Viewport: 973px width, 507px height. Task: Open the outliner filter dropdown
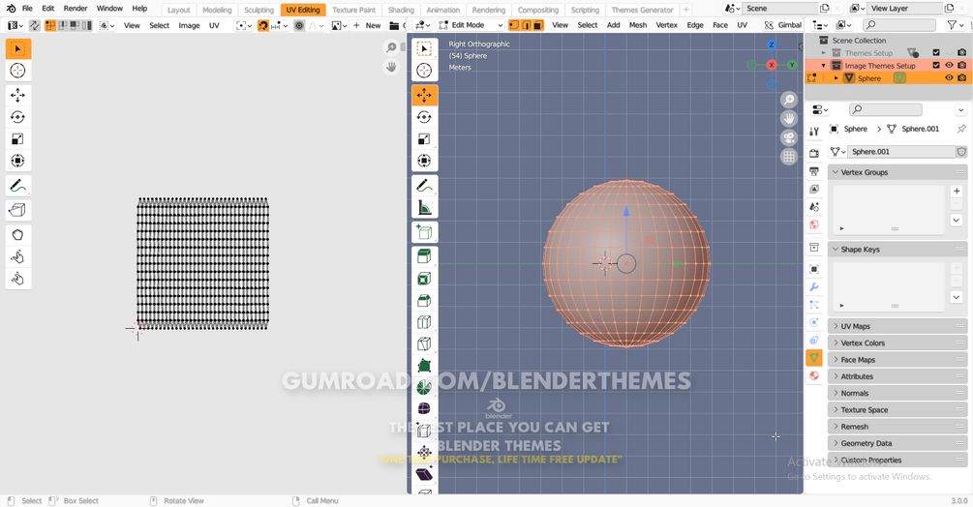pos(955,25)
